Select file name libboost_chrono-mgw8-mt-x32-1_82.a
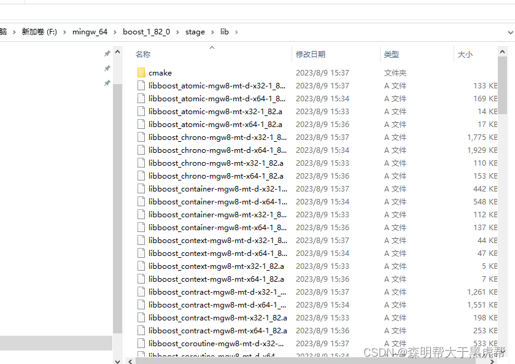 216,163
